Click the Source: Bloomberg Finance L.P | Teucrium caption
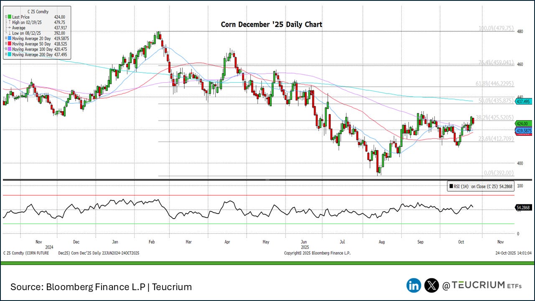Image resolution: width=535 pixels, height=301 pixels. pyautogui.click(x=101, y=287)
